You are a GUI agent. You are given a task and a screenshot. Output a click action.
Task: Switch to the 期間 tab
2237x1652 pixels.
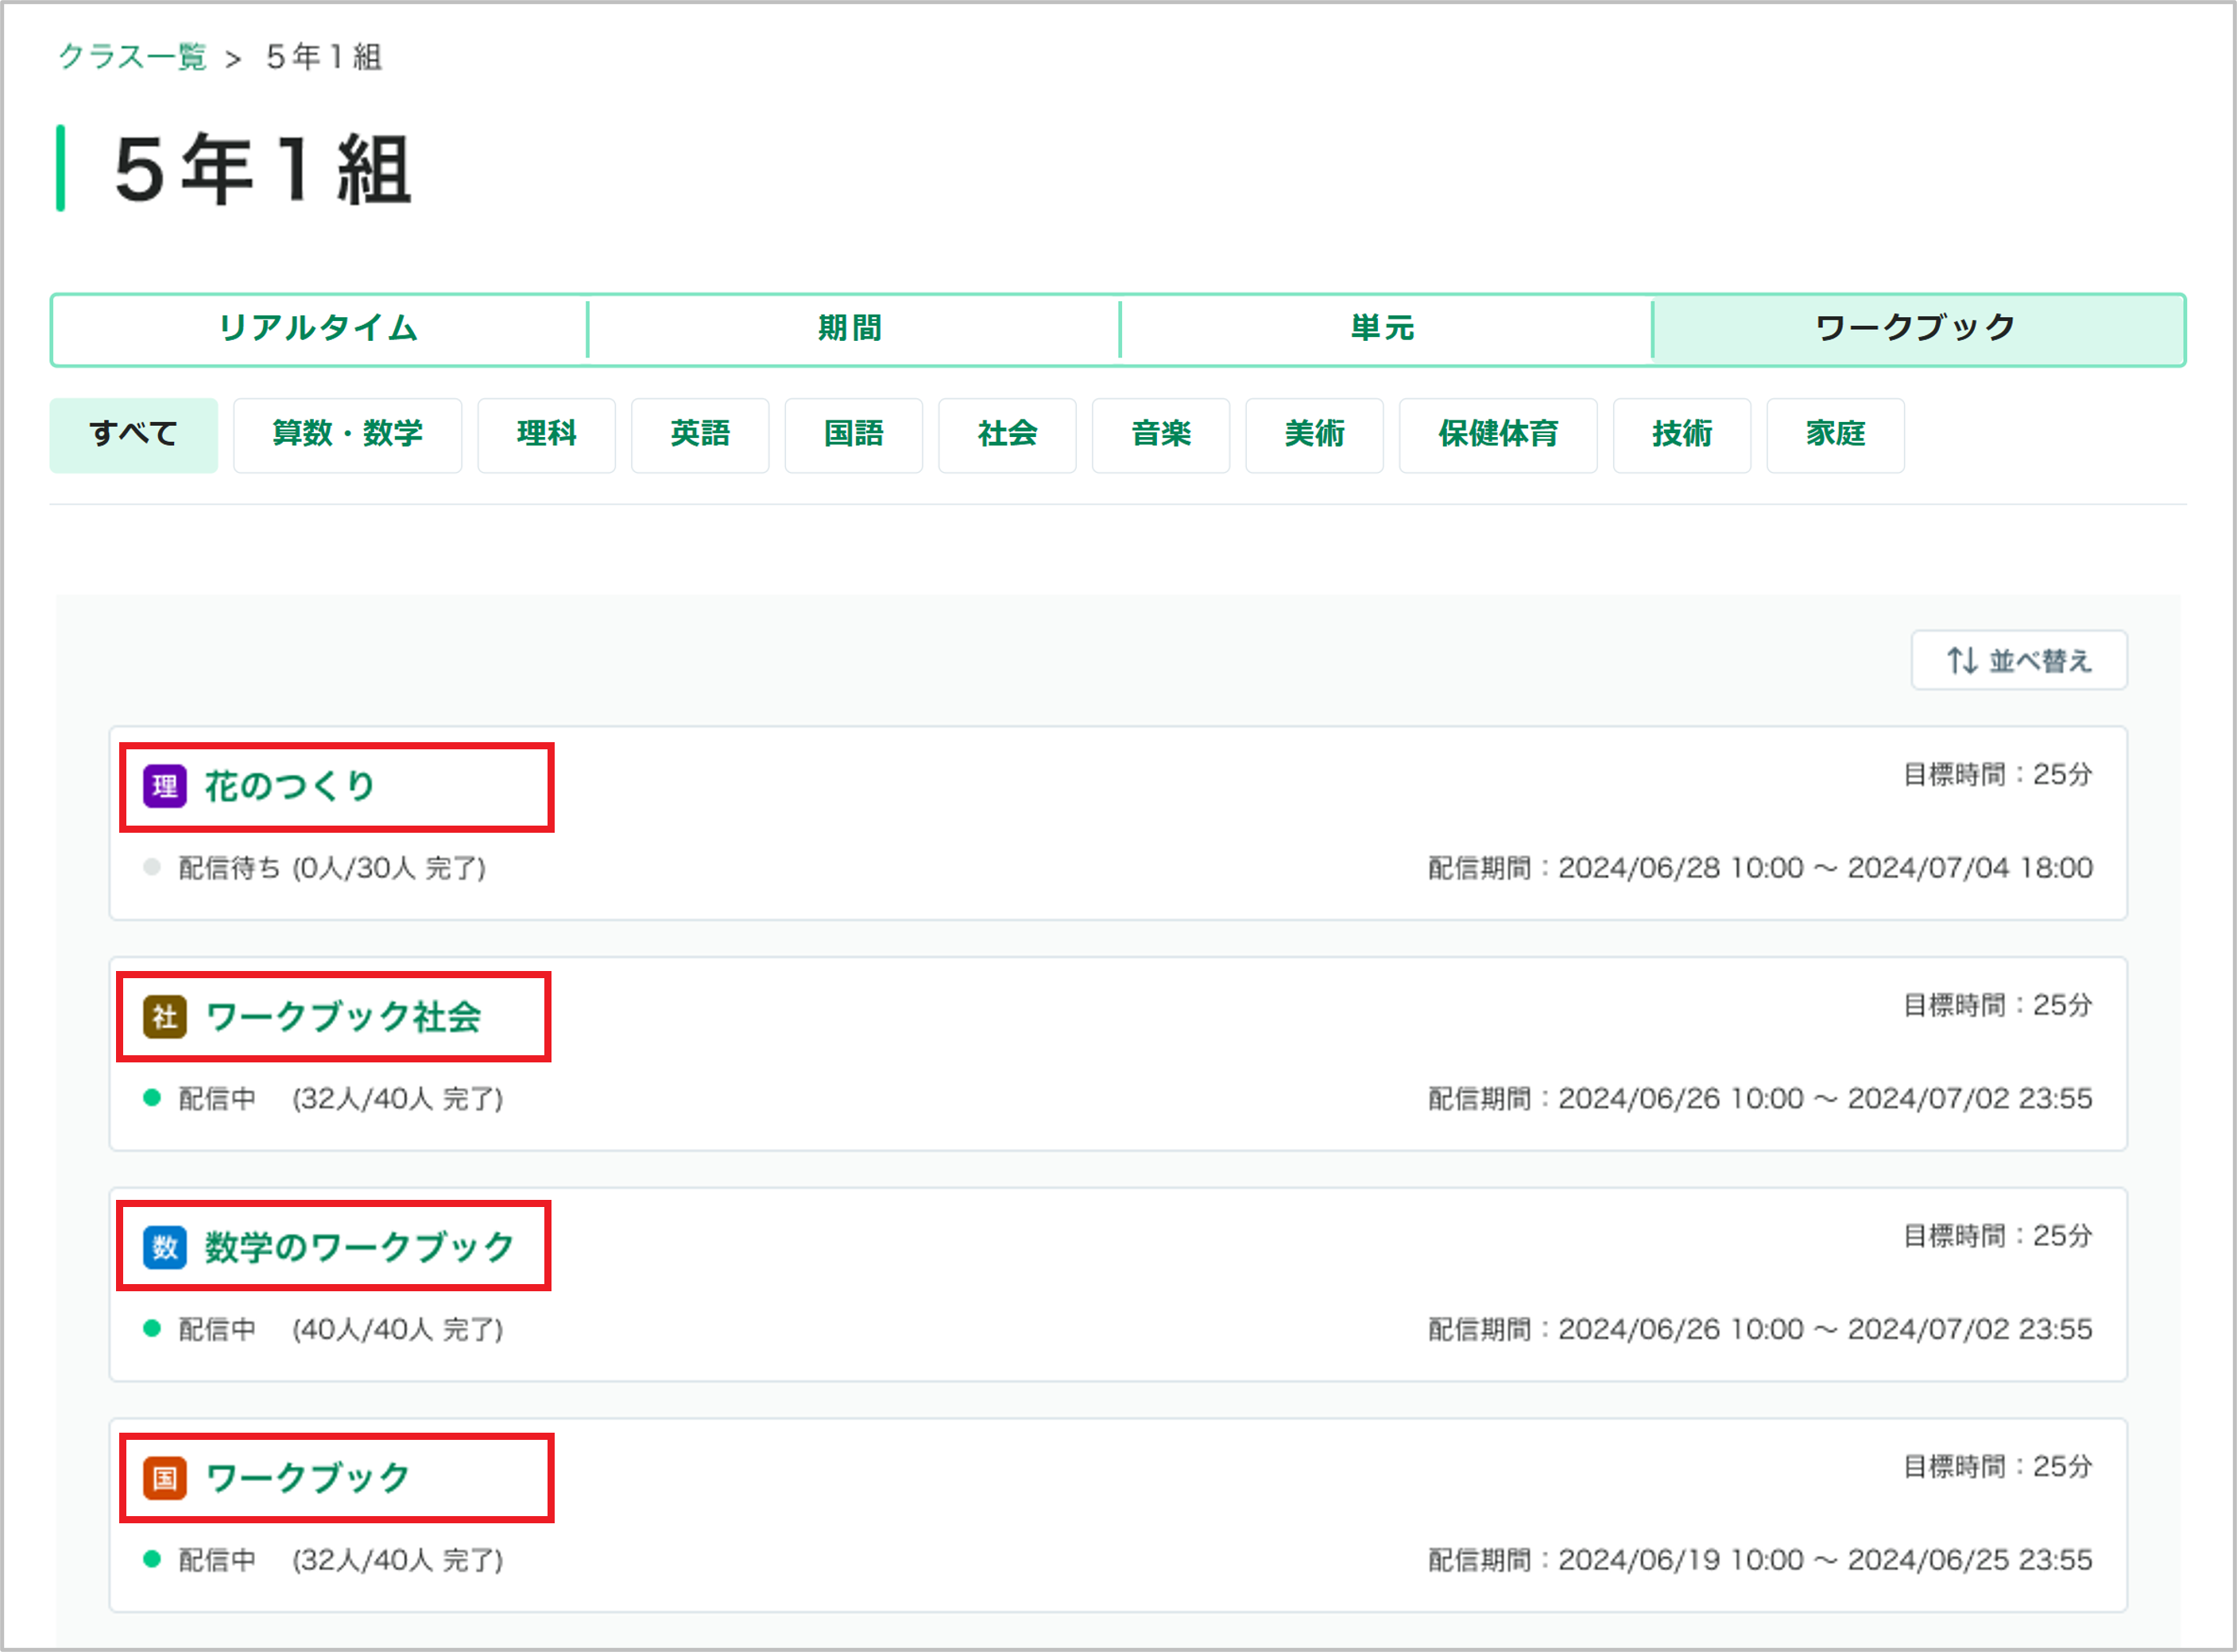point(852,329)
